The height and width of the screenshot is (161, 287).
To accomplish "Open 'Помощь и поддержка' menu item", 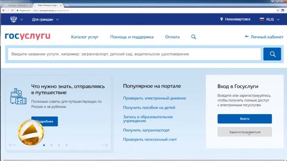I will coord(132,37).
